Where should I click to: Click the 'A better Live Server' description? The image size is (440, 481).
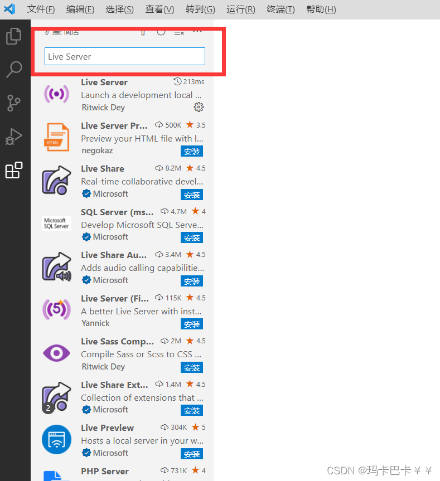[x=141, y=312]
